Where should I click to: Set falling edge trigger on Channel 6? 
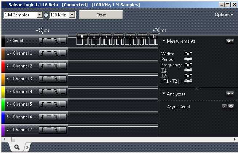(x=56, y=117)
